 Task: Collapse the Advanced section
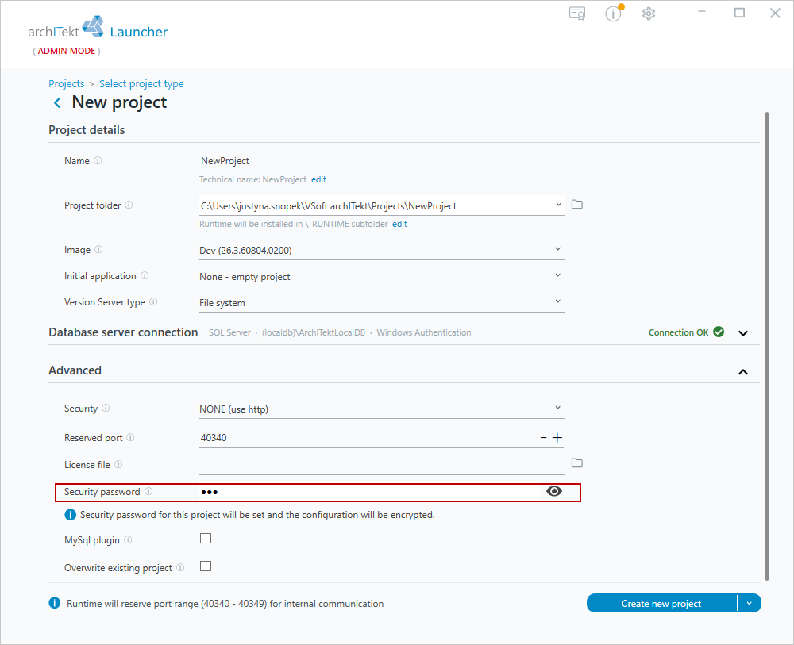click(743, 372)
